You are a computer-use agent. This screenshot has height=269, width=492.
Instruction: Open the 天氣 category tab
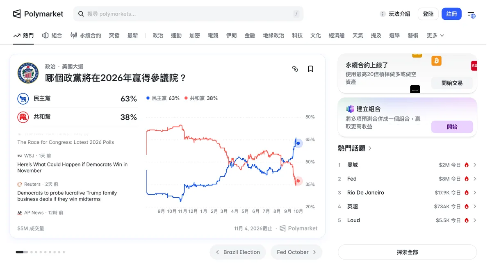coord(358,36)
